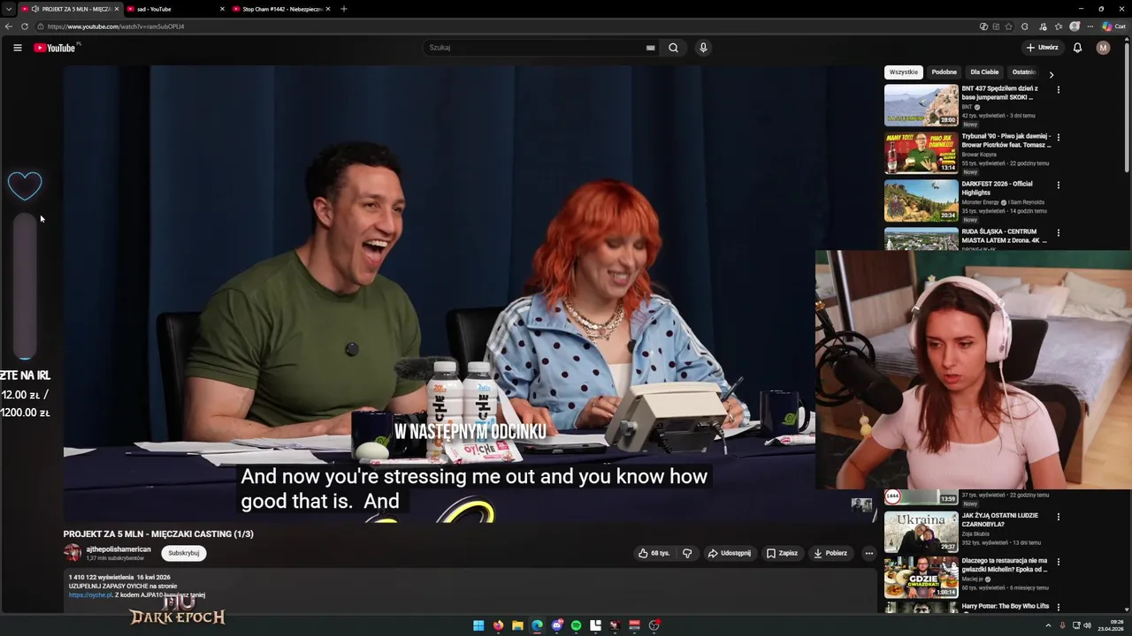Viewport: 1132px width, 636px height.
Task: Select the Wszystkie filter chip
Action: click(904, 72)
